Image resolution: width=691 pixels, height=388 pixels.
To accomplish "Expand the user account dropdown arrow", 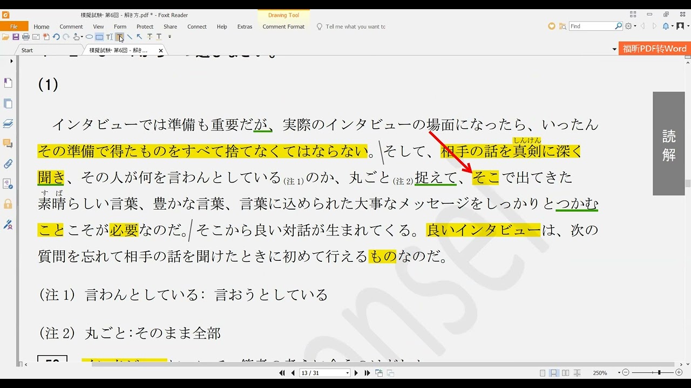I will pos(687,26).
